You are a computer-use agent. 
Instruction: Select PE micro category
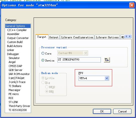point(14,94)
